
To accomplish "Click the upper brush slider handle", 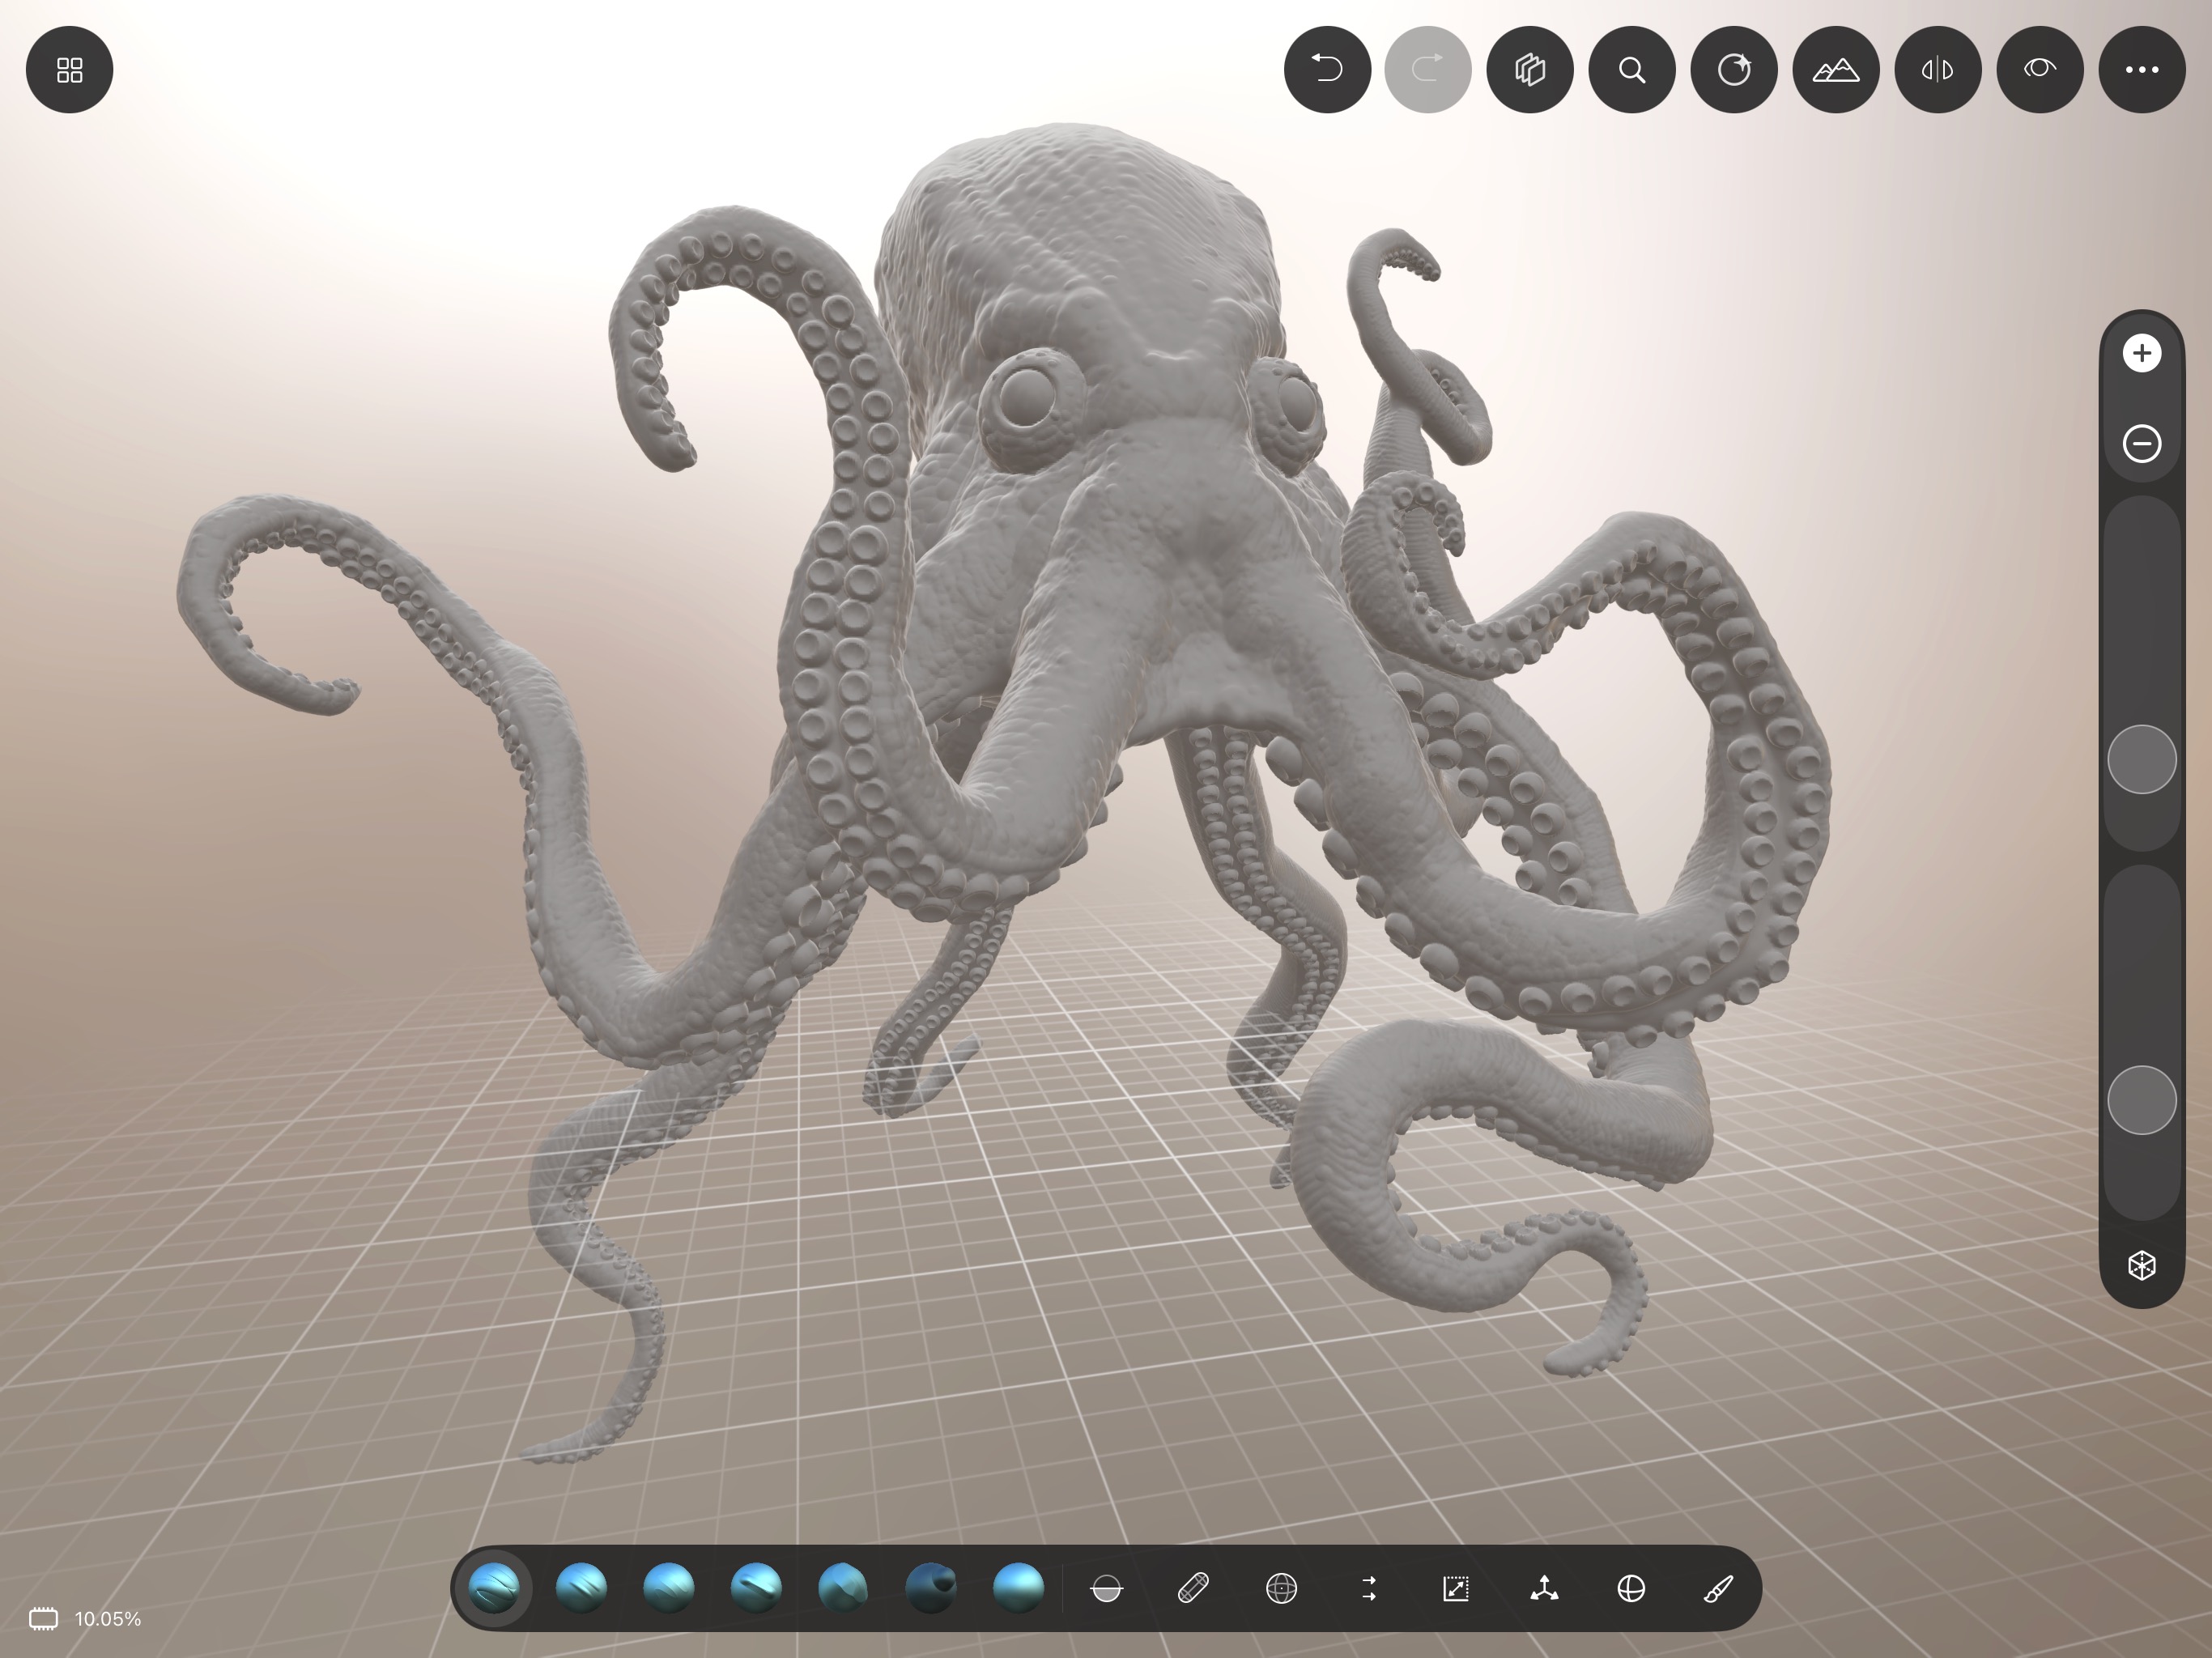I will tap(2142, 760).
